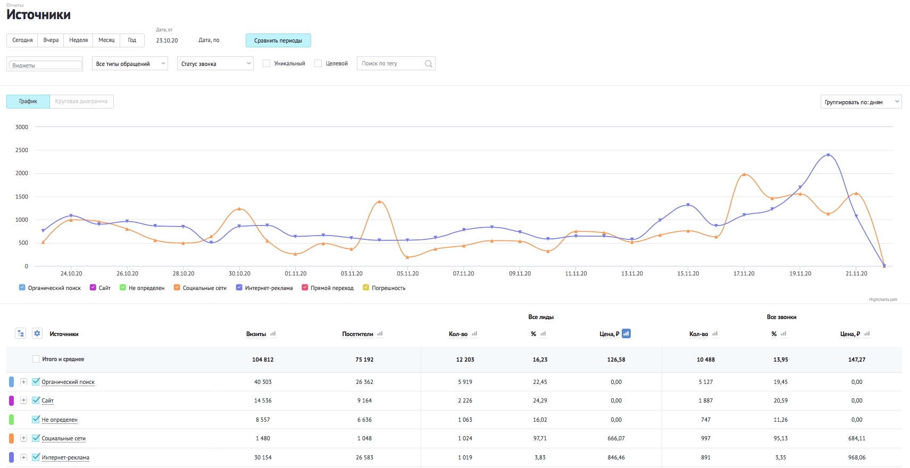Expand the Социальные сети row
910x468 pixels.
[x=23, y=438]
